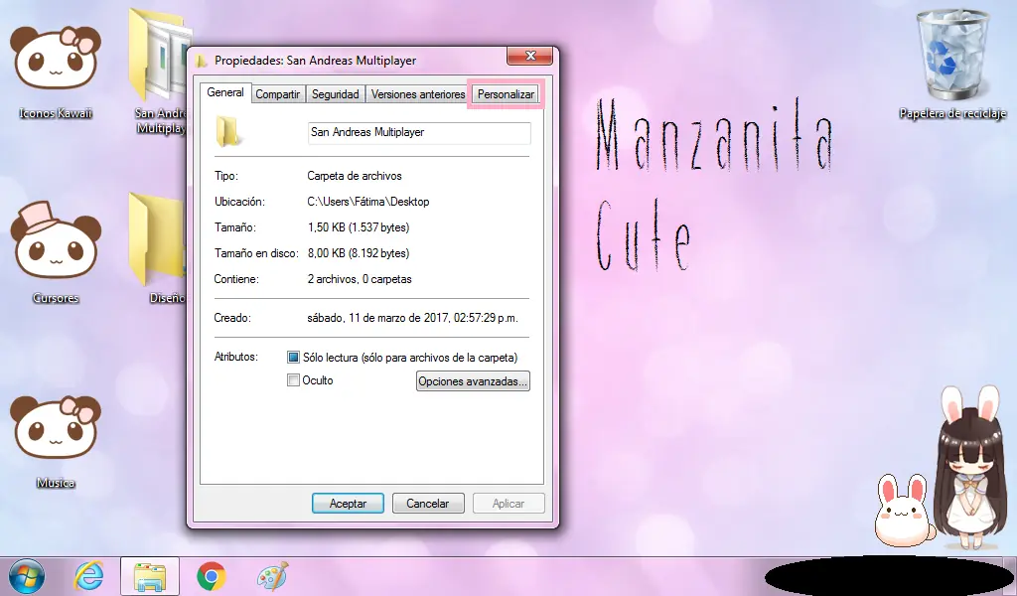1017x596 pixels.
Task: Open Paint from the taskbar
Action: tap(272, 576)
